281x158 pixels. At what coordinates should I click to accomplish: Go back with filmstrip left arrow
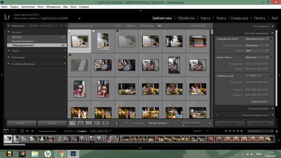[x=27, y=131]
